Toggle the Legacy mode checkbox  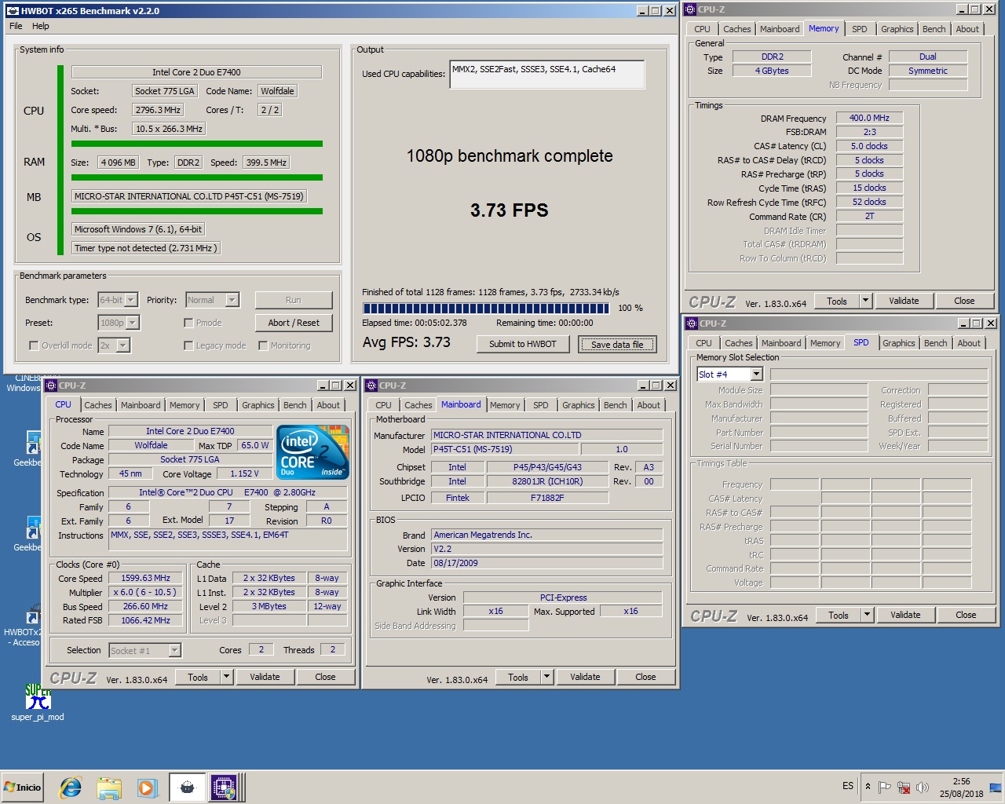[188, 345]
